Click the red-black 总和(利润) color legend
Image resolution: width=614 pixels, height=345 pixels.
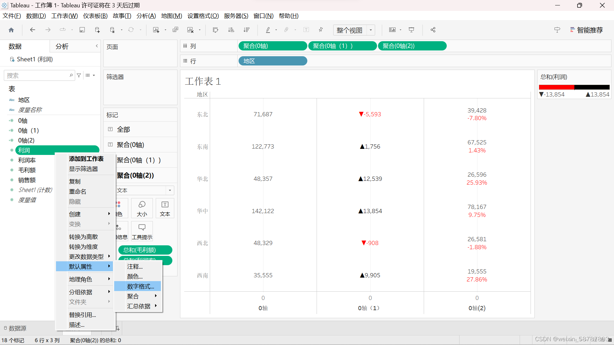[574, 87]
